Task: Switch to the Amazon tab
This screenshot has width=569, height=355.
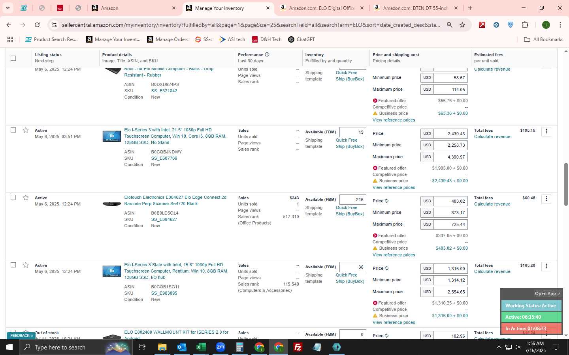Action: (133, 8)
